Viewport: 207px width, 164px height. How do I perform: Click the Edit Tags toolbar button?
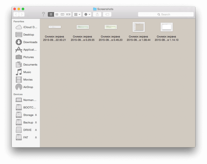point(107,14)
